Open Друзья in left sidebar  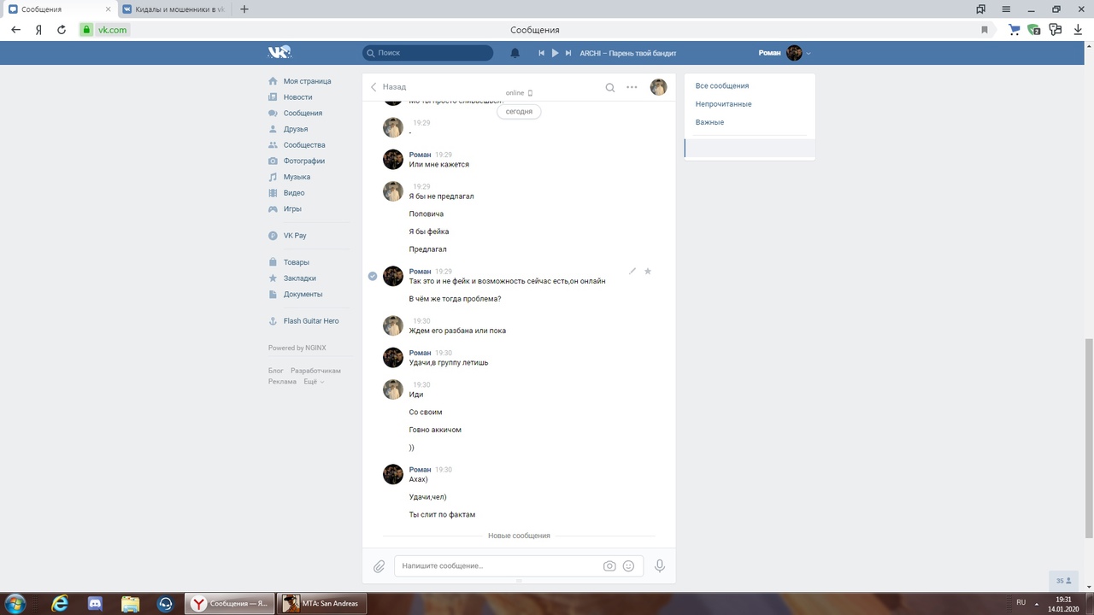296,129
